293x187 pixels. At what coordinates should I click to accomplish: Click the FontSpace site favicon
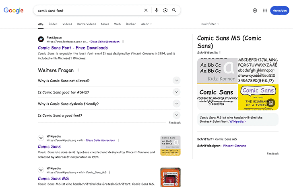click(41, 39)
